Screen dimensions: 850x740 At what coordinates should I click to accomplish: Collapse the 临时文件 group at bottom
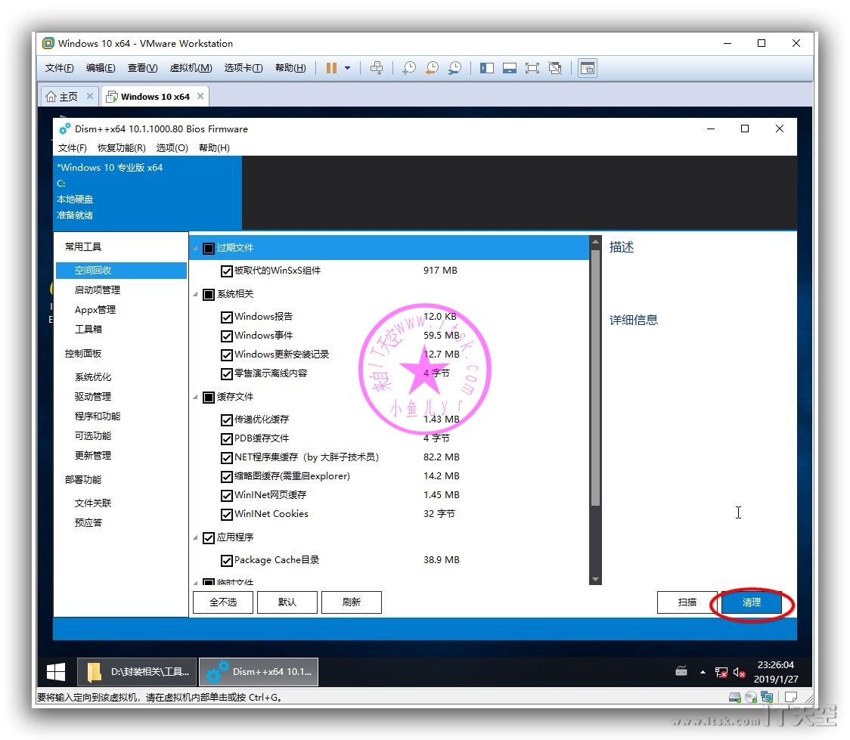click(196, 582)
